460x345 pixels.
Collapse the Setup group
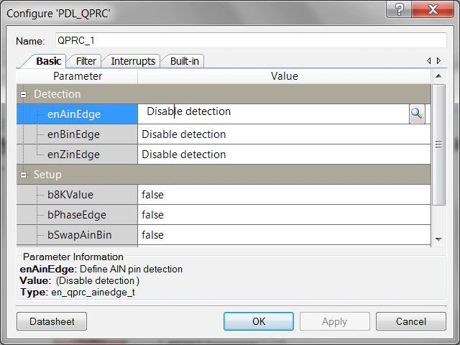pyautogui.click(x=23, y=175)
